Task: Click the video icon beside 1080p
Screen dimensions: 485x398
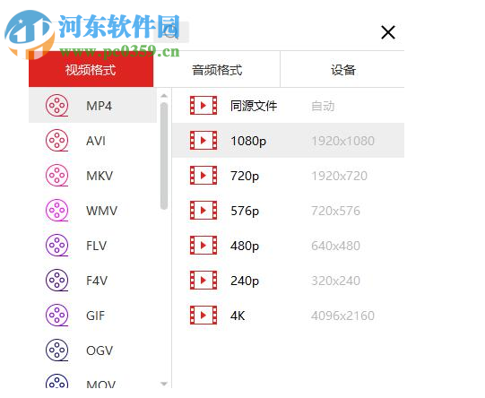Action: point(204,141)
